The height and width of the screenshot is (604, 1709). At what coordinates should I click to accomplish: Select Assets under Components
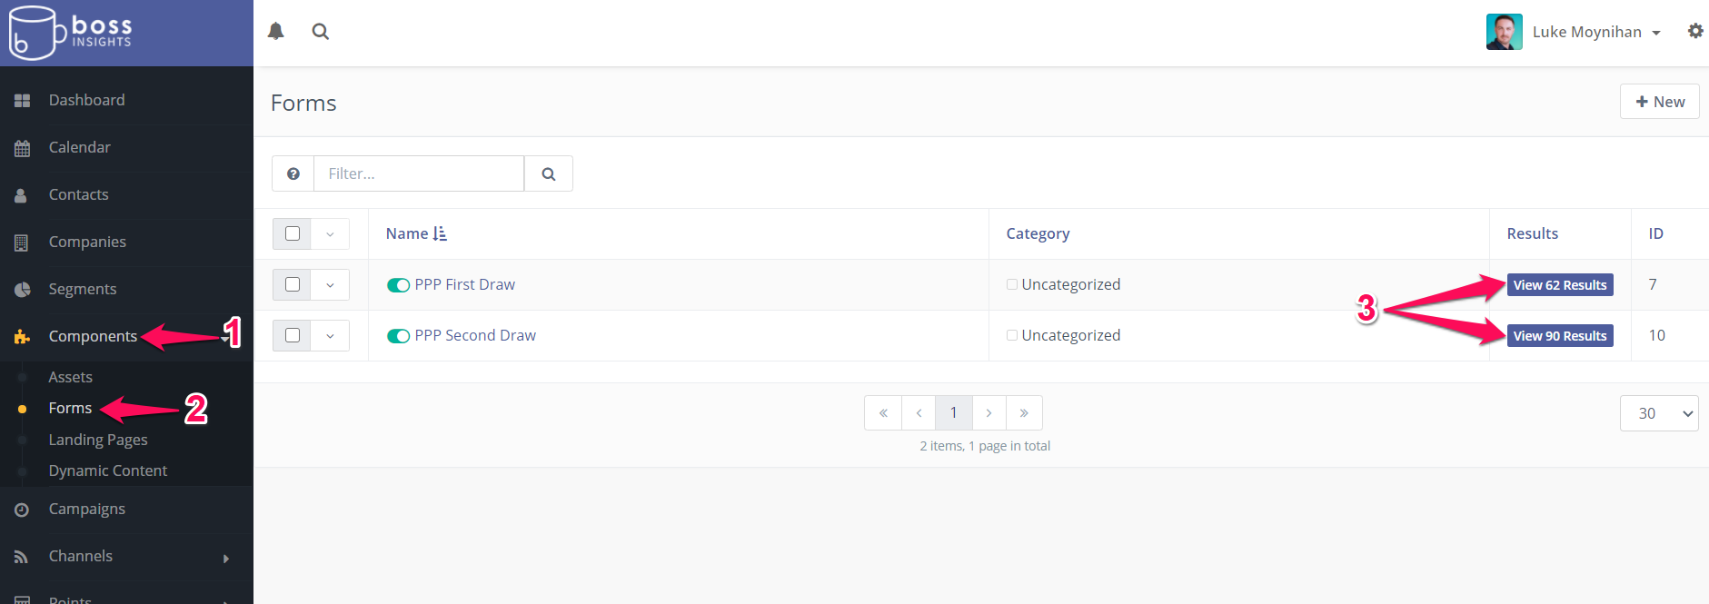[71, 377]
